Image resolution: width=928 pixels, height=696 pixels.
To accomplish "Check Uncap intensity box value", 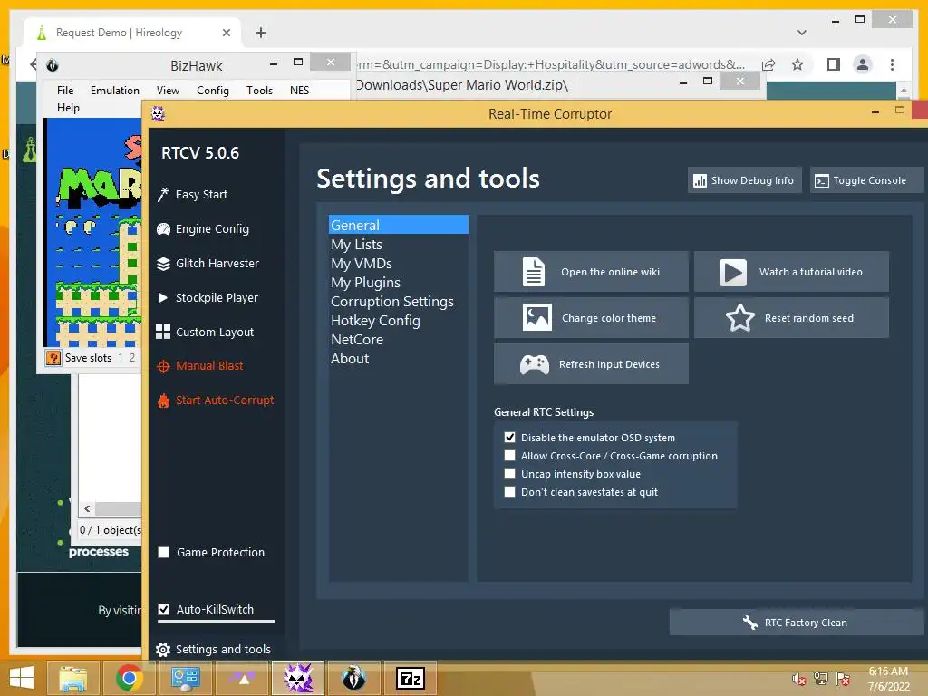I will pyautogui.click(x=509, y=473).
